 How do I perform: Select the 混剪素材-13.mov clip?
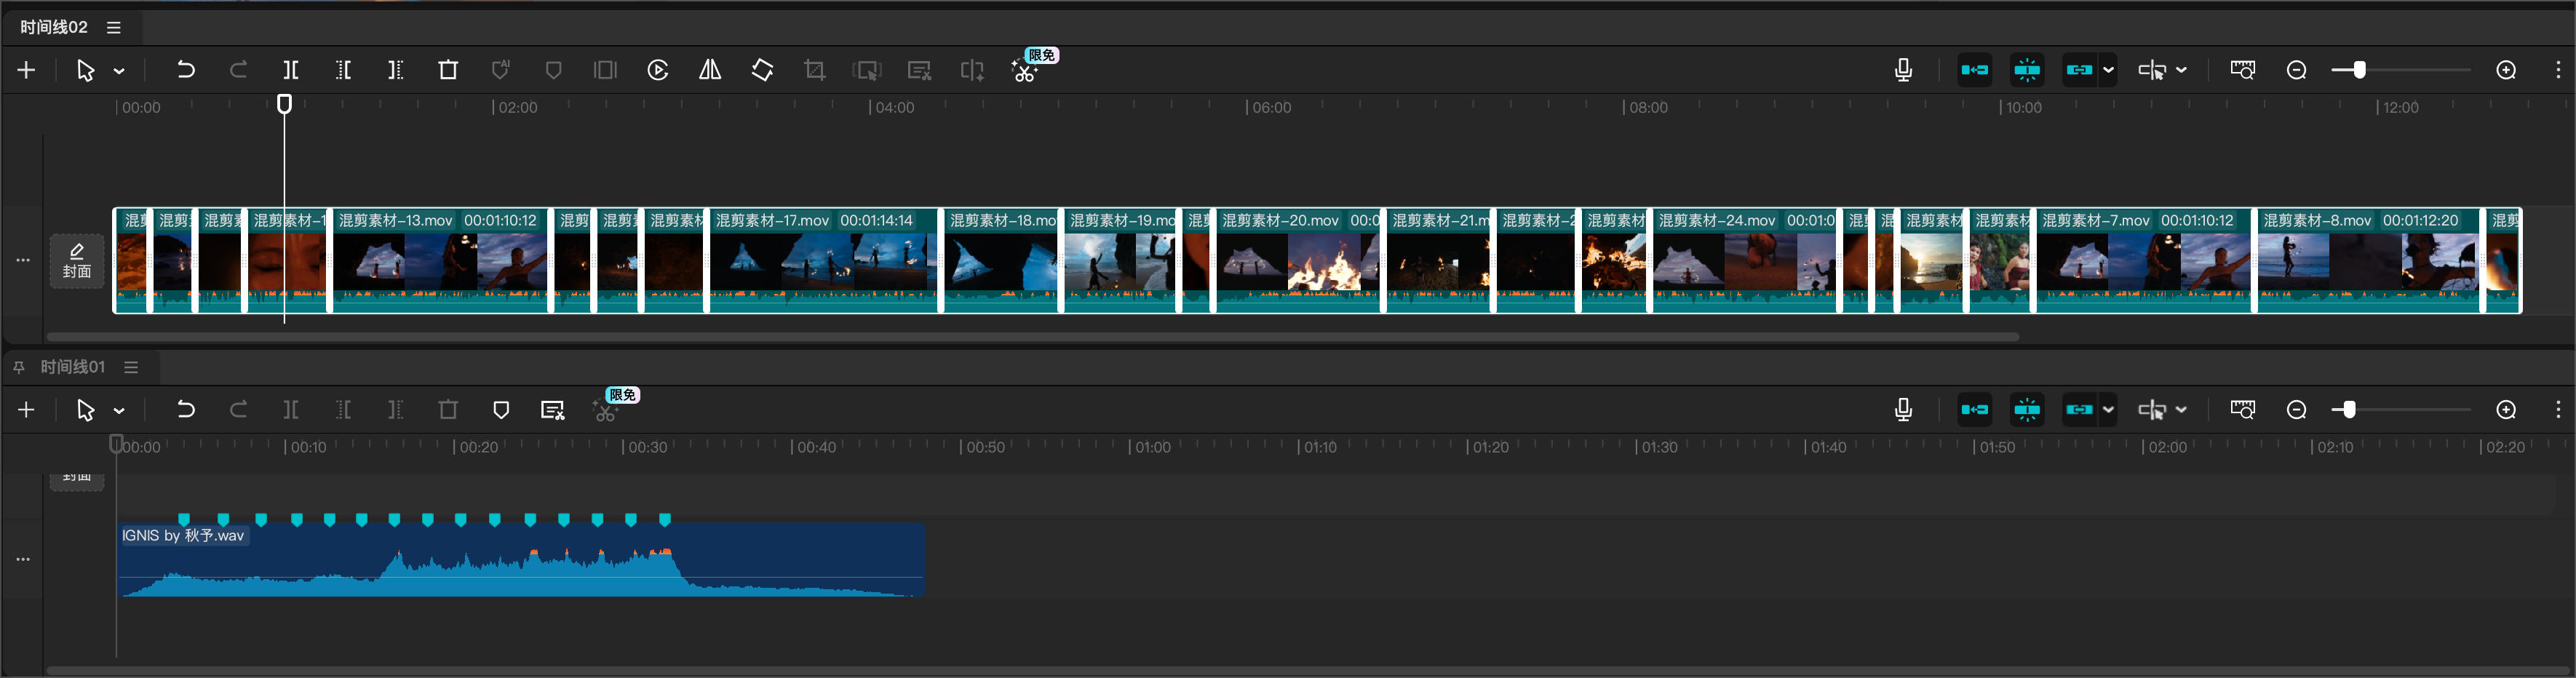(440, 261)
